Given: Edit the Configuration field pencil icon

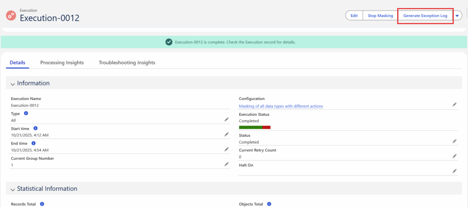Looking at the screenshot, I should 454,104.
